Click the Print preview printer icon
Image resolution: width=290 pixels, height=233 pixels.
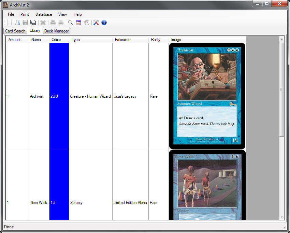(53, 23)
